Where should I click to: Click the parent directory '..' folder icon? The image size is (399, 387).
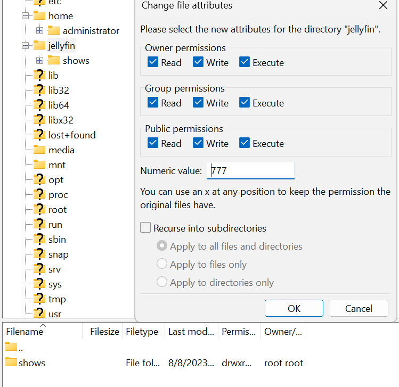(x=11, y=347)
